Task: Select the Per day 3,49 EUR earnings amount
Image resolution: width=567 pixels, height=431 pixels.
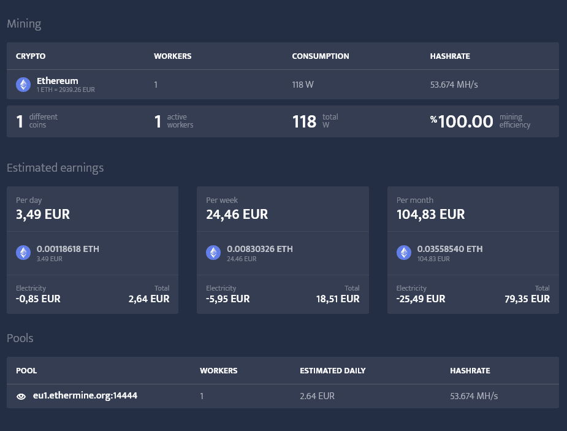Action: 43,215
